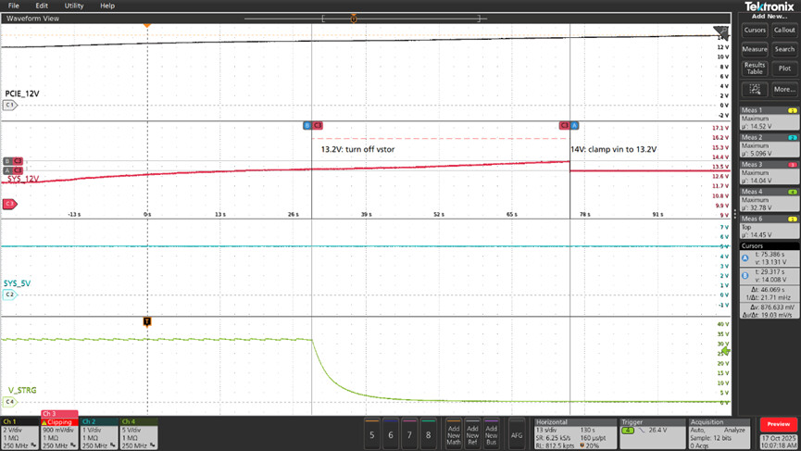The height and width of the screenshot is (451, 801).
Task: Click the red Preview acquisition button
Action: click(x=779, y=424)
